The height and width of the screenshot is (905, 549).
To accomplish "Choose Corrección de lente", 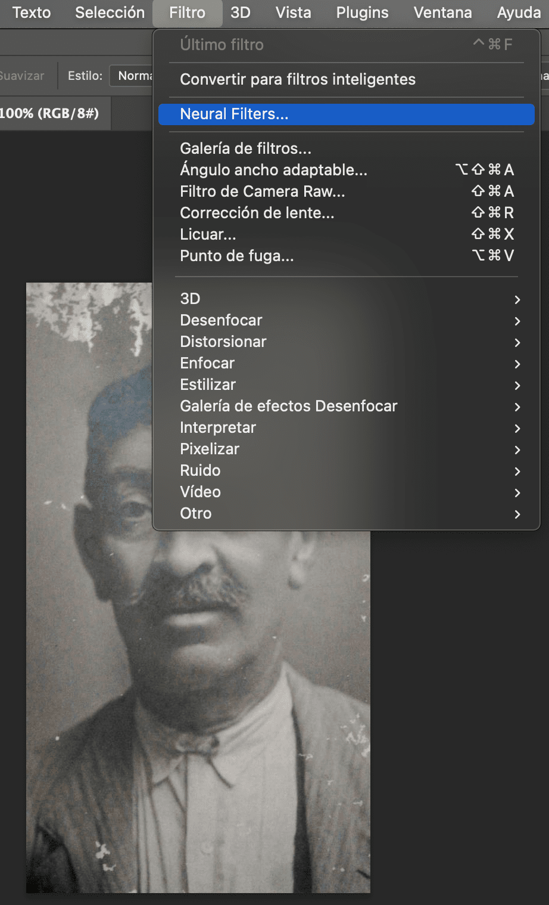I will tap(347, 213).
